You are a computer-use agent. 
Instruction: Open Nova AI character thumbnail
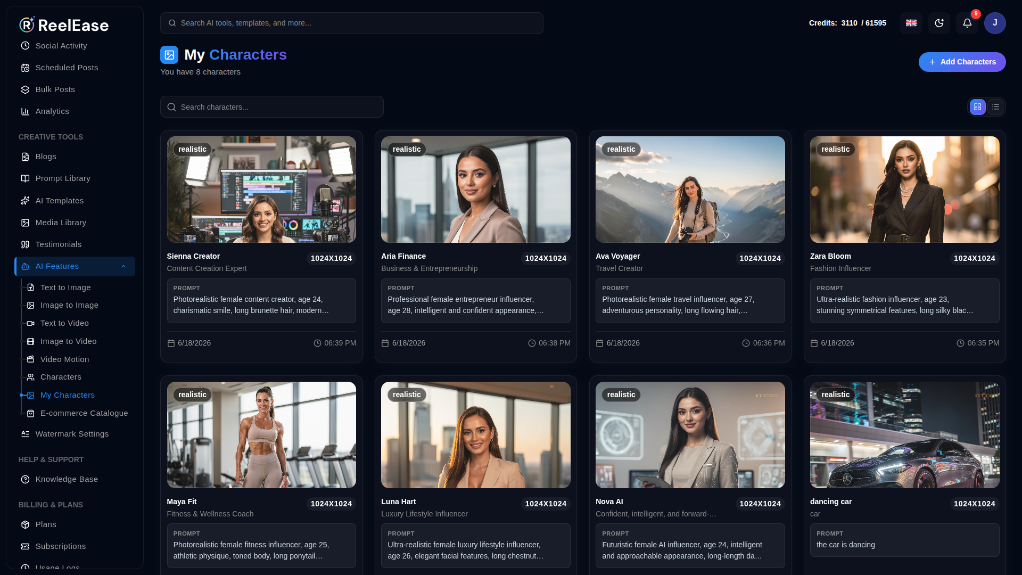[690, 435]
